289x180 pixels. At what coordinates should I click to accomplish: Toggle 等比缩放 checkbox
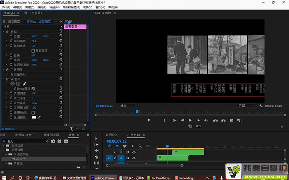(x=33, y=51)
